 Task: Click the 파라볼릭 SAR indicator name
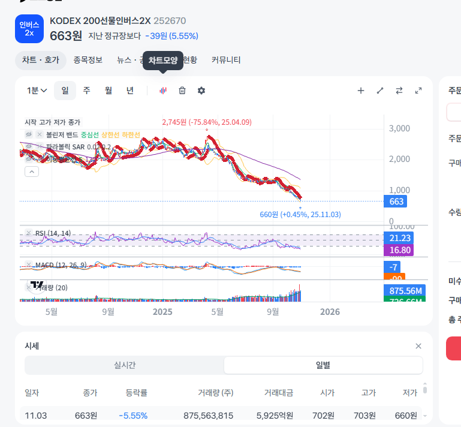(x=65, y=147)
